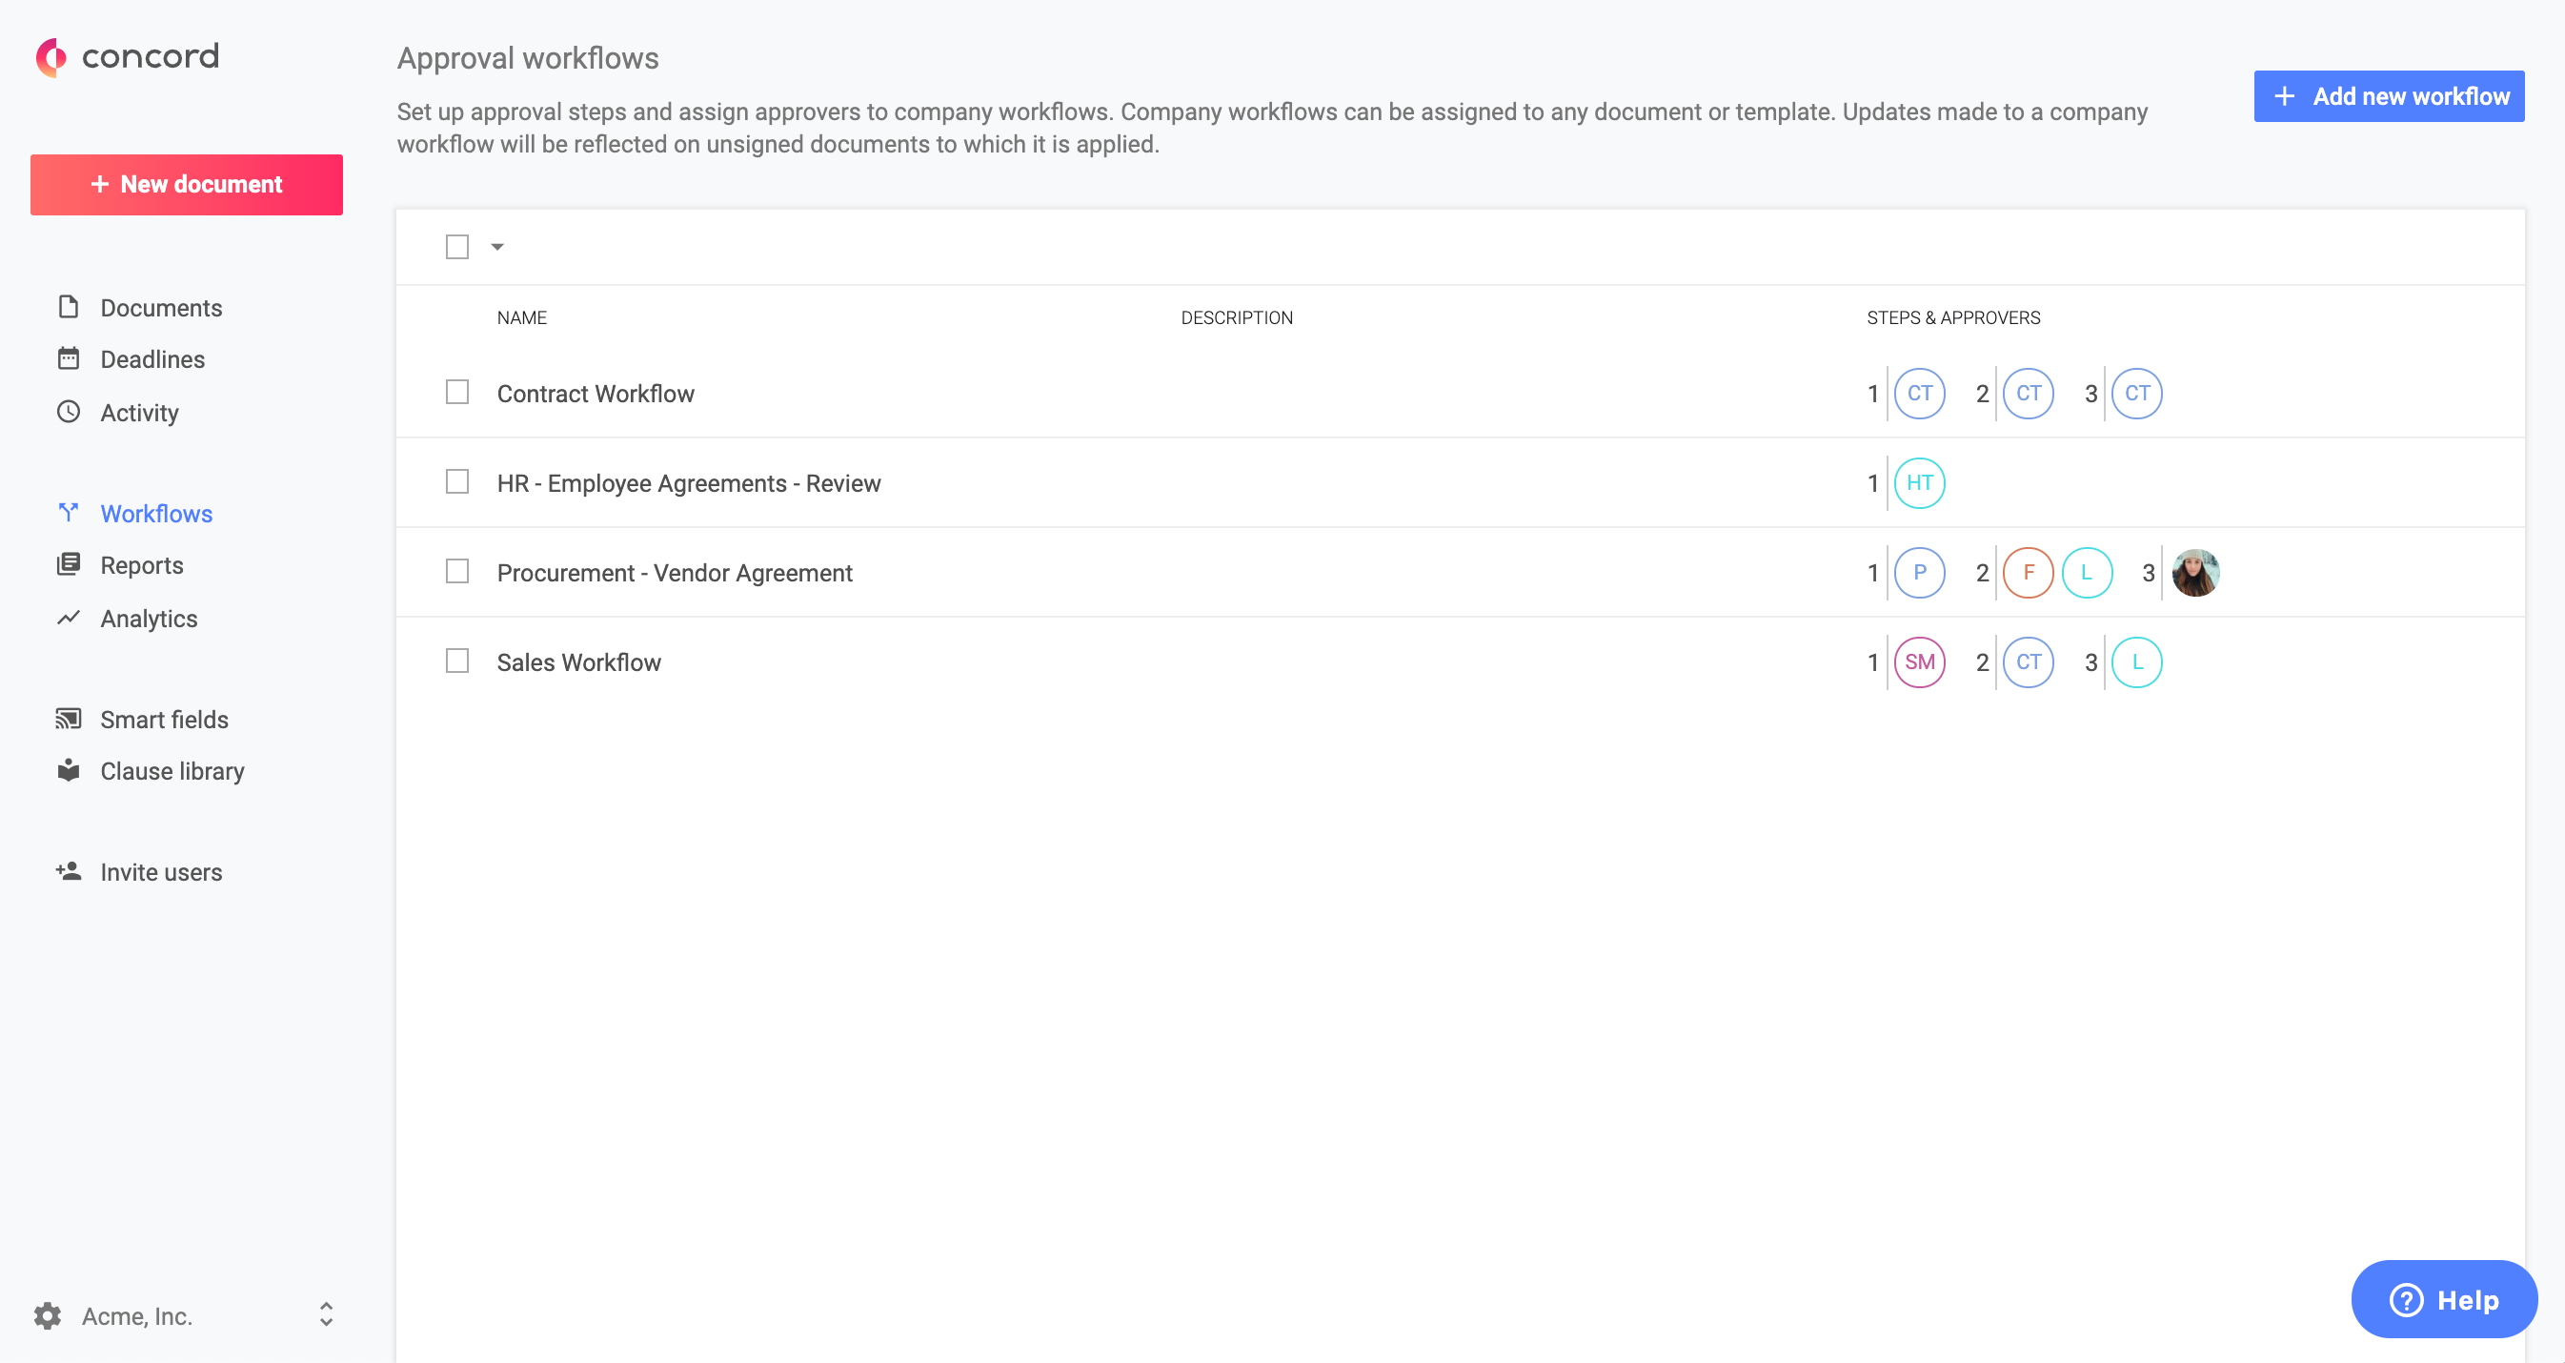This screenshot has height=1363, width=2565.
Task: Check the Contract Workflow checkbox
Action: (x=457, y=393)
